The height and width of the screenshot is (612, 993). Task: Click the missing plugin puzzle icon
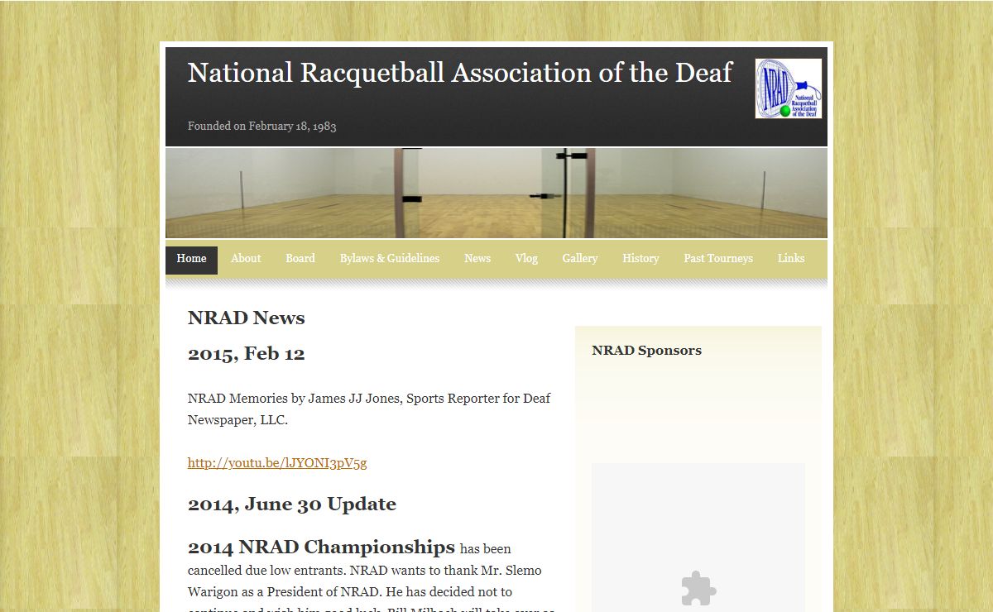(x=698, y=589)
